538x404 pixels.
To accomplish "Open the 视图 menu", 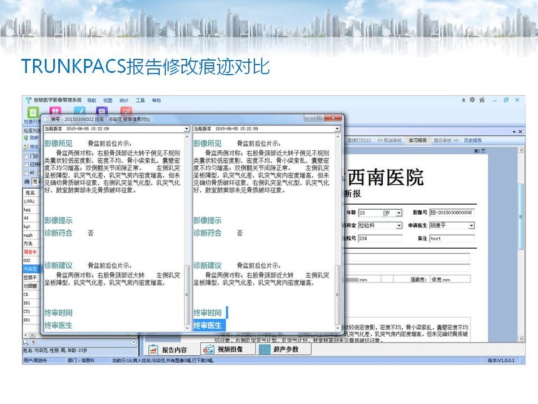I will (108, 100).
